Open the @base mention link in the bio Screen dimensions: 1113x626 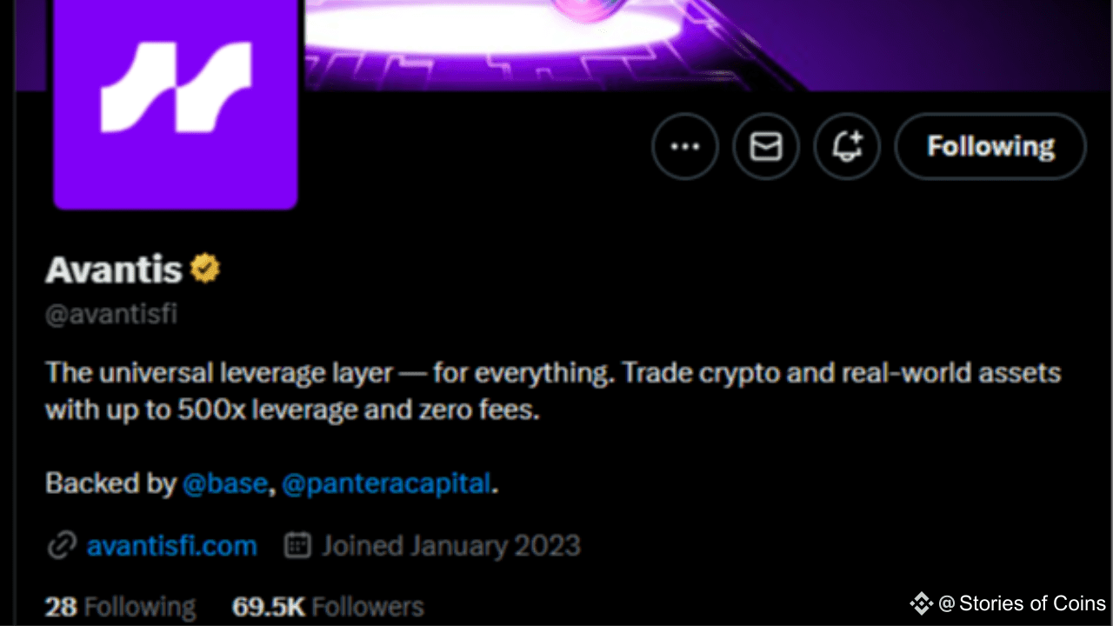pyautogui.click(x=225, y=483)
